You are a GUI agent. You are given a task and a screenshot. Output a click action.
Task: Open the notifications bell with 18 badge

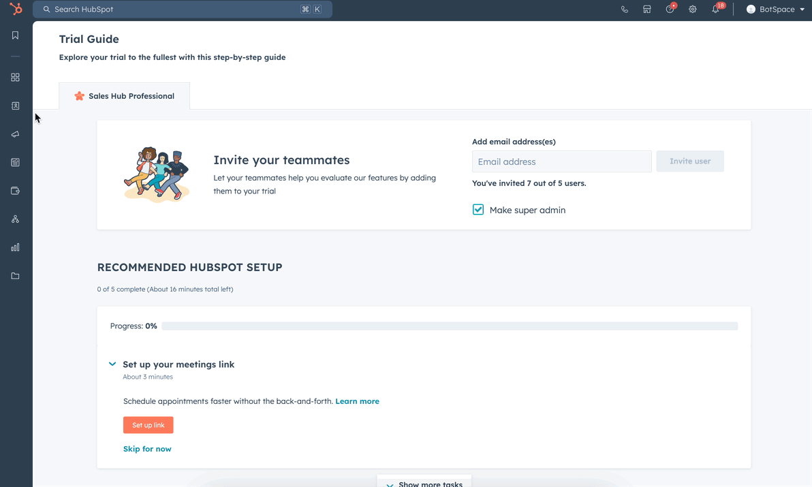[716, 9]
